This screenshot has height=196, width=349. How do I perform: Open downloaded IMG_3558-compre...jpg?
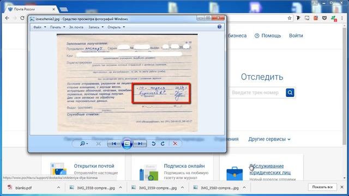tap(96, 188)
